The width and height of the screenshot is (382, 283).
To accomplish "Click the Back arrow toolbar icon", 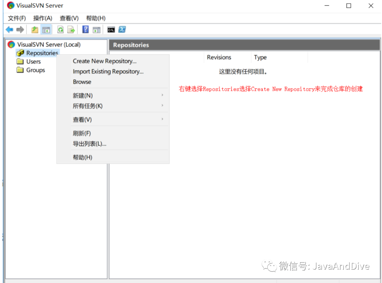I will (x=10, y=30).
